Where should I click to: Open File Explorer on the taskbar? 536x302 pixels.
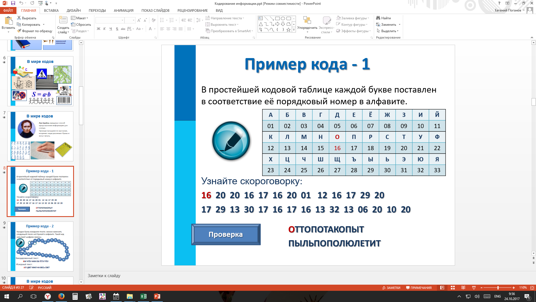(130, 296)
